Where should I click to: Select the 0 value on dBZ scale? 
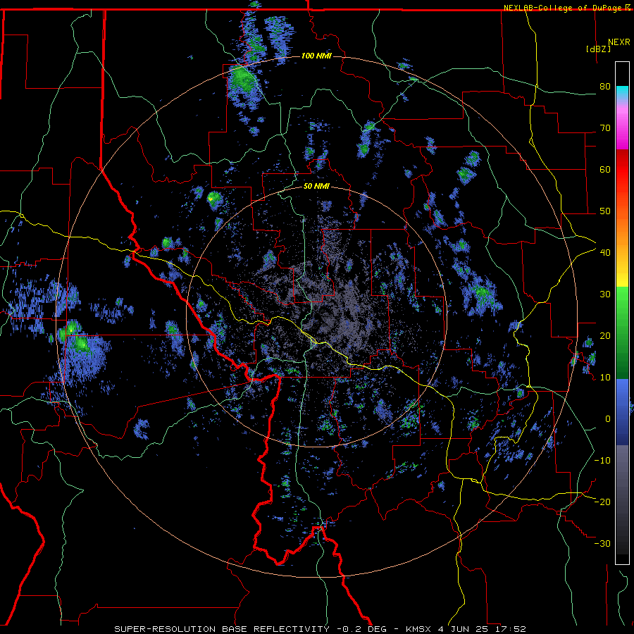(608, 419)
